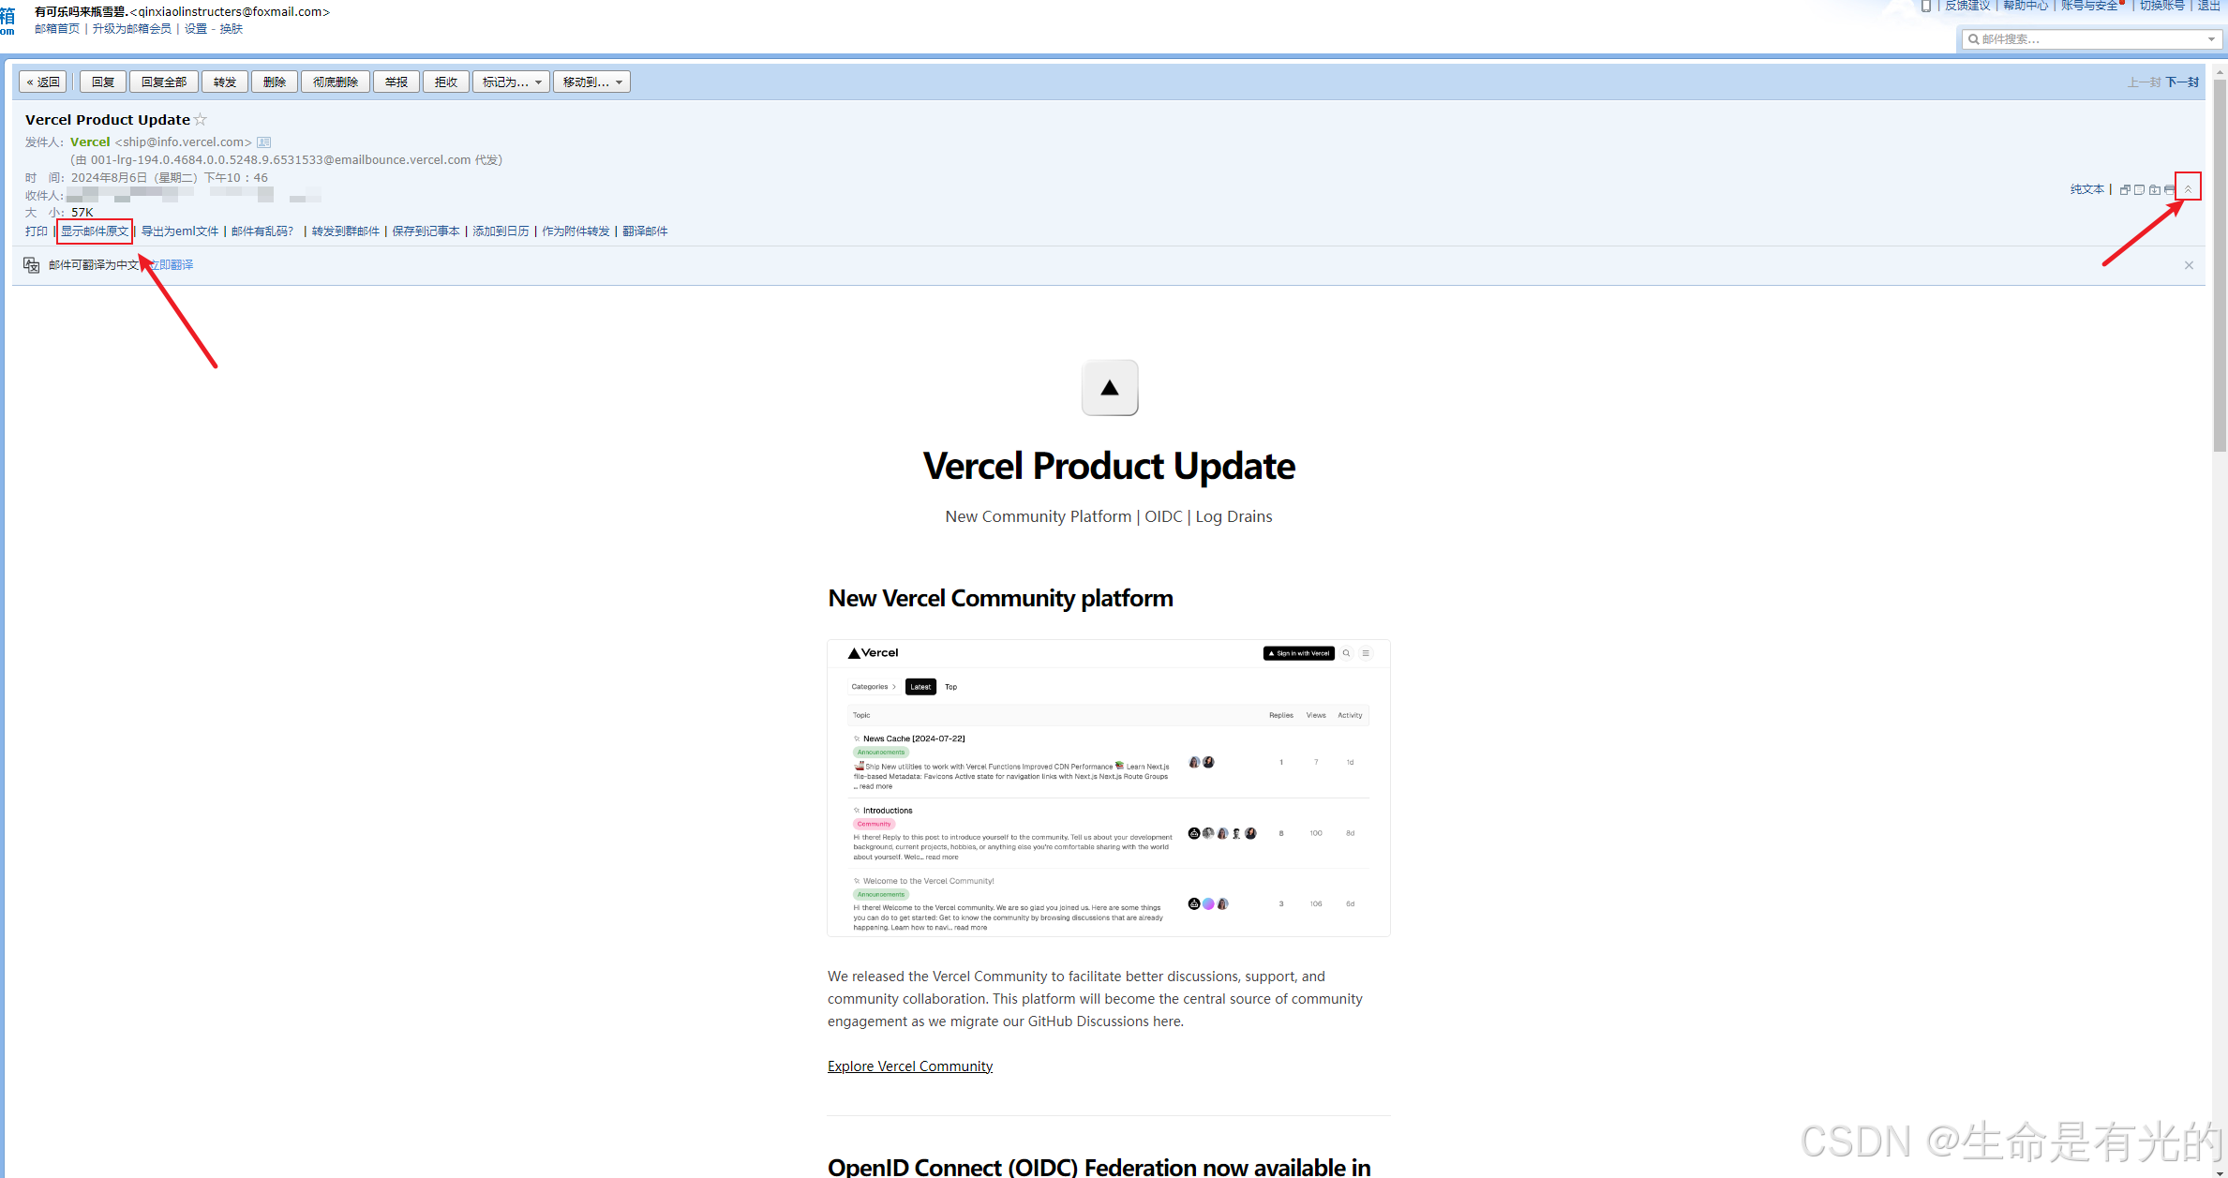Click the save-to-folder download icon
Image resolution: width=2228 pixels, height=1178 pixels.
tap(2154, 189)
